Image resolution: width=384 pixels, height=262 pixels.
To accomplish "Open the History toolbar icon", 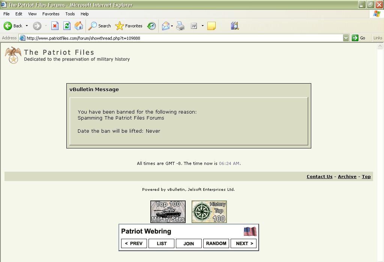I will (151, 26).
